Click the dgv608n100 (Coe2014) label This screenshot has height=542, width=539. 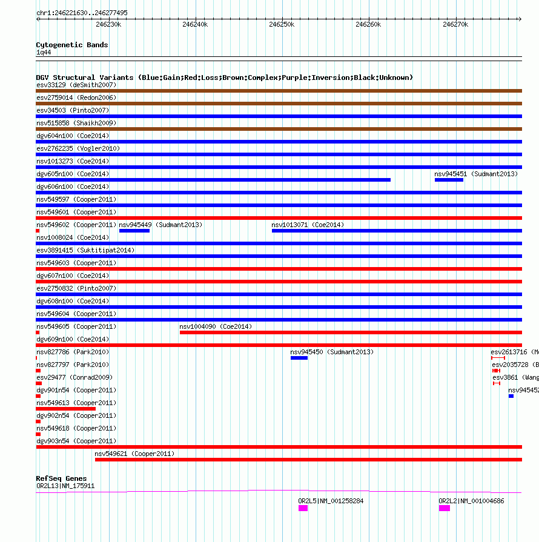point(73,301)
